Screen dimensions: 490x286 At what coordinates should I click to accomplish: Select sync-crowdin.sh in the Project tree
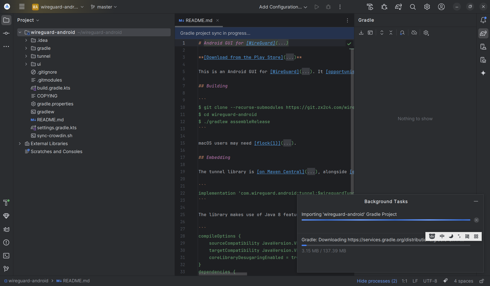coord(55,136)
